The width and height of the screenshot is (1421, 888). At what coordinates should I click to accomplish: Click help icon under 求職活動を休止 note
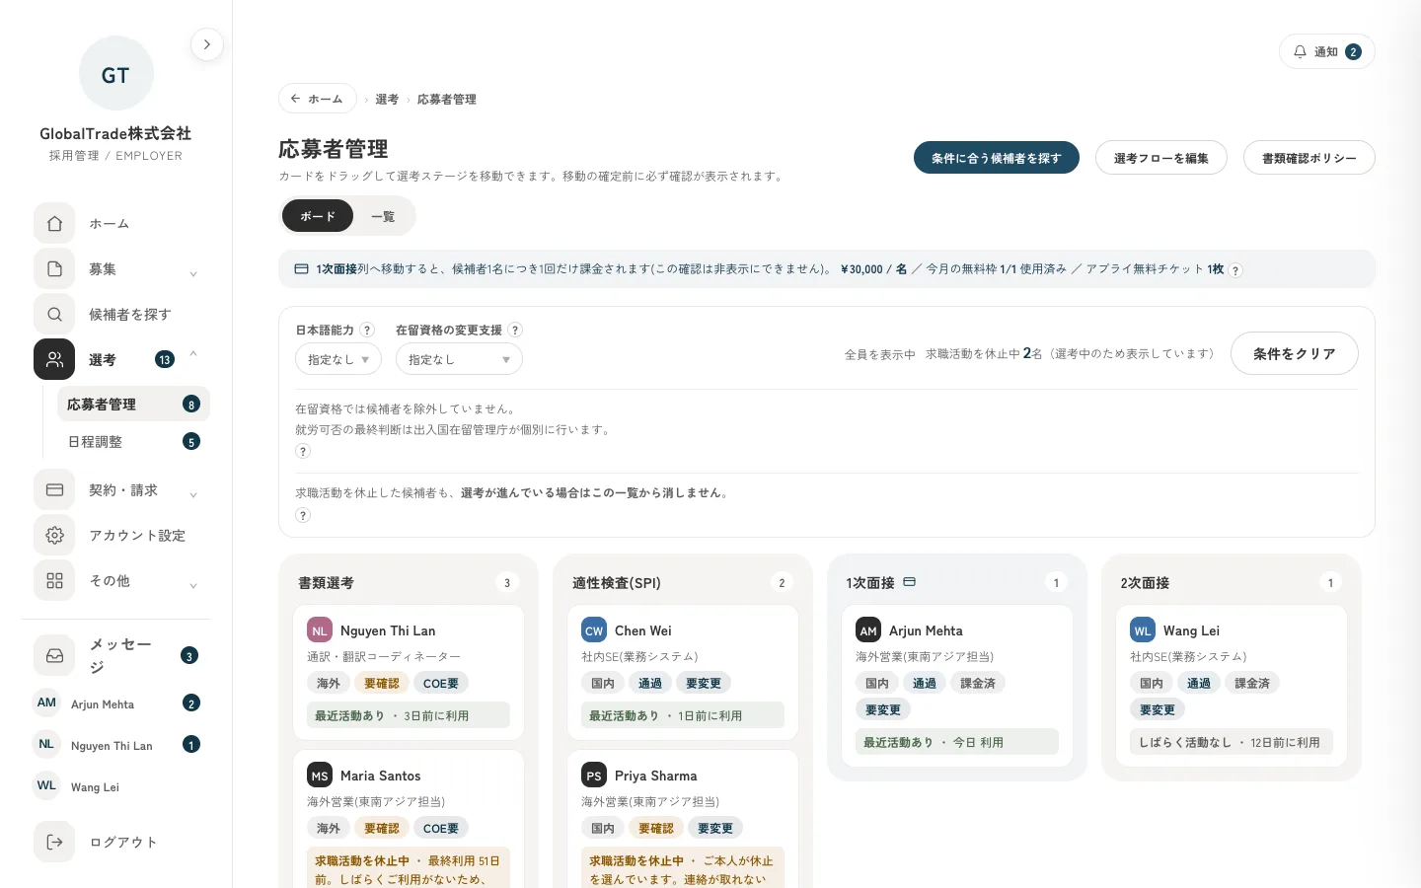point(303,515)
